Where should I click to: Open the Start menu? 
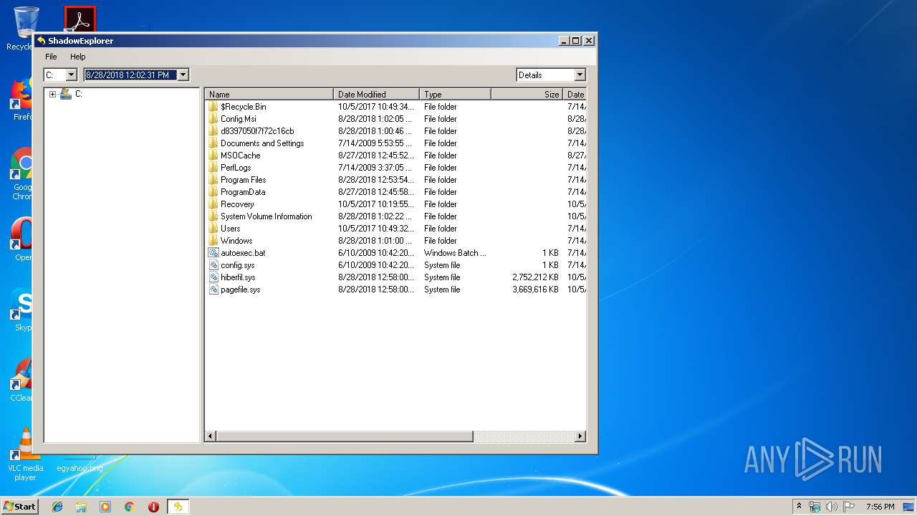pos(19,507)
